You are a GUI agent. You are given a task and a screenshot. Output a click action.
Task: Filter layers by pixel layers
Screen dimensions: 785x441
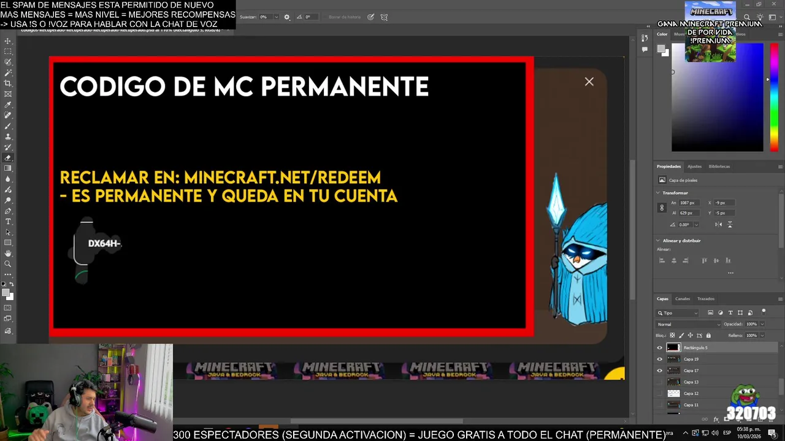click(x=711, y=313)
